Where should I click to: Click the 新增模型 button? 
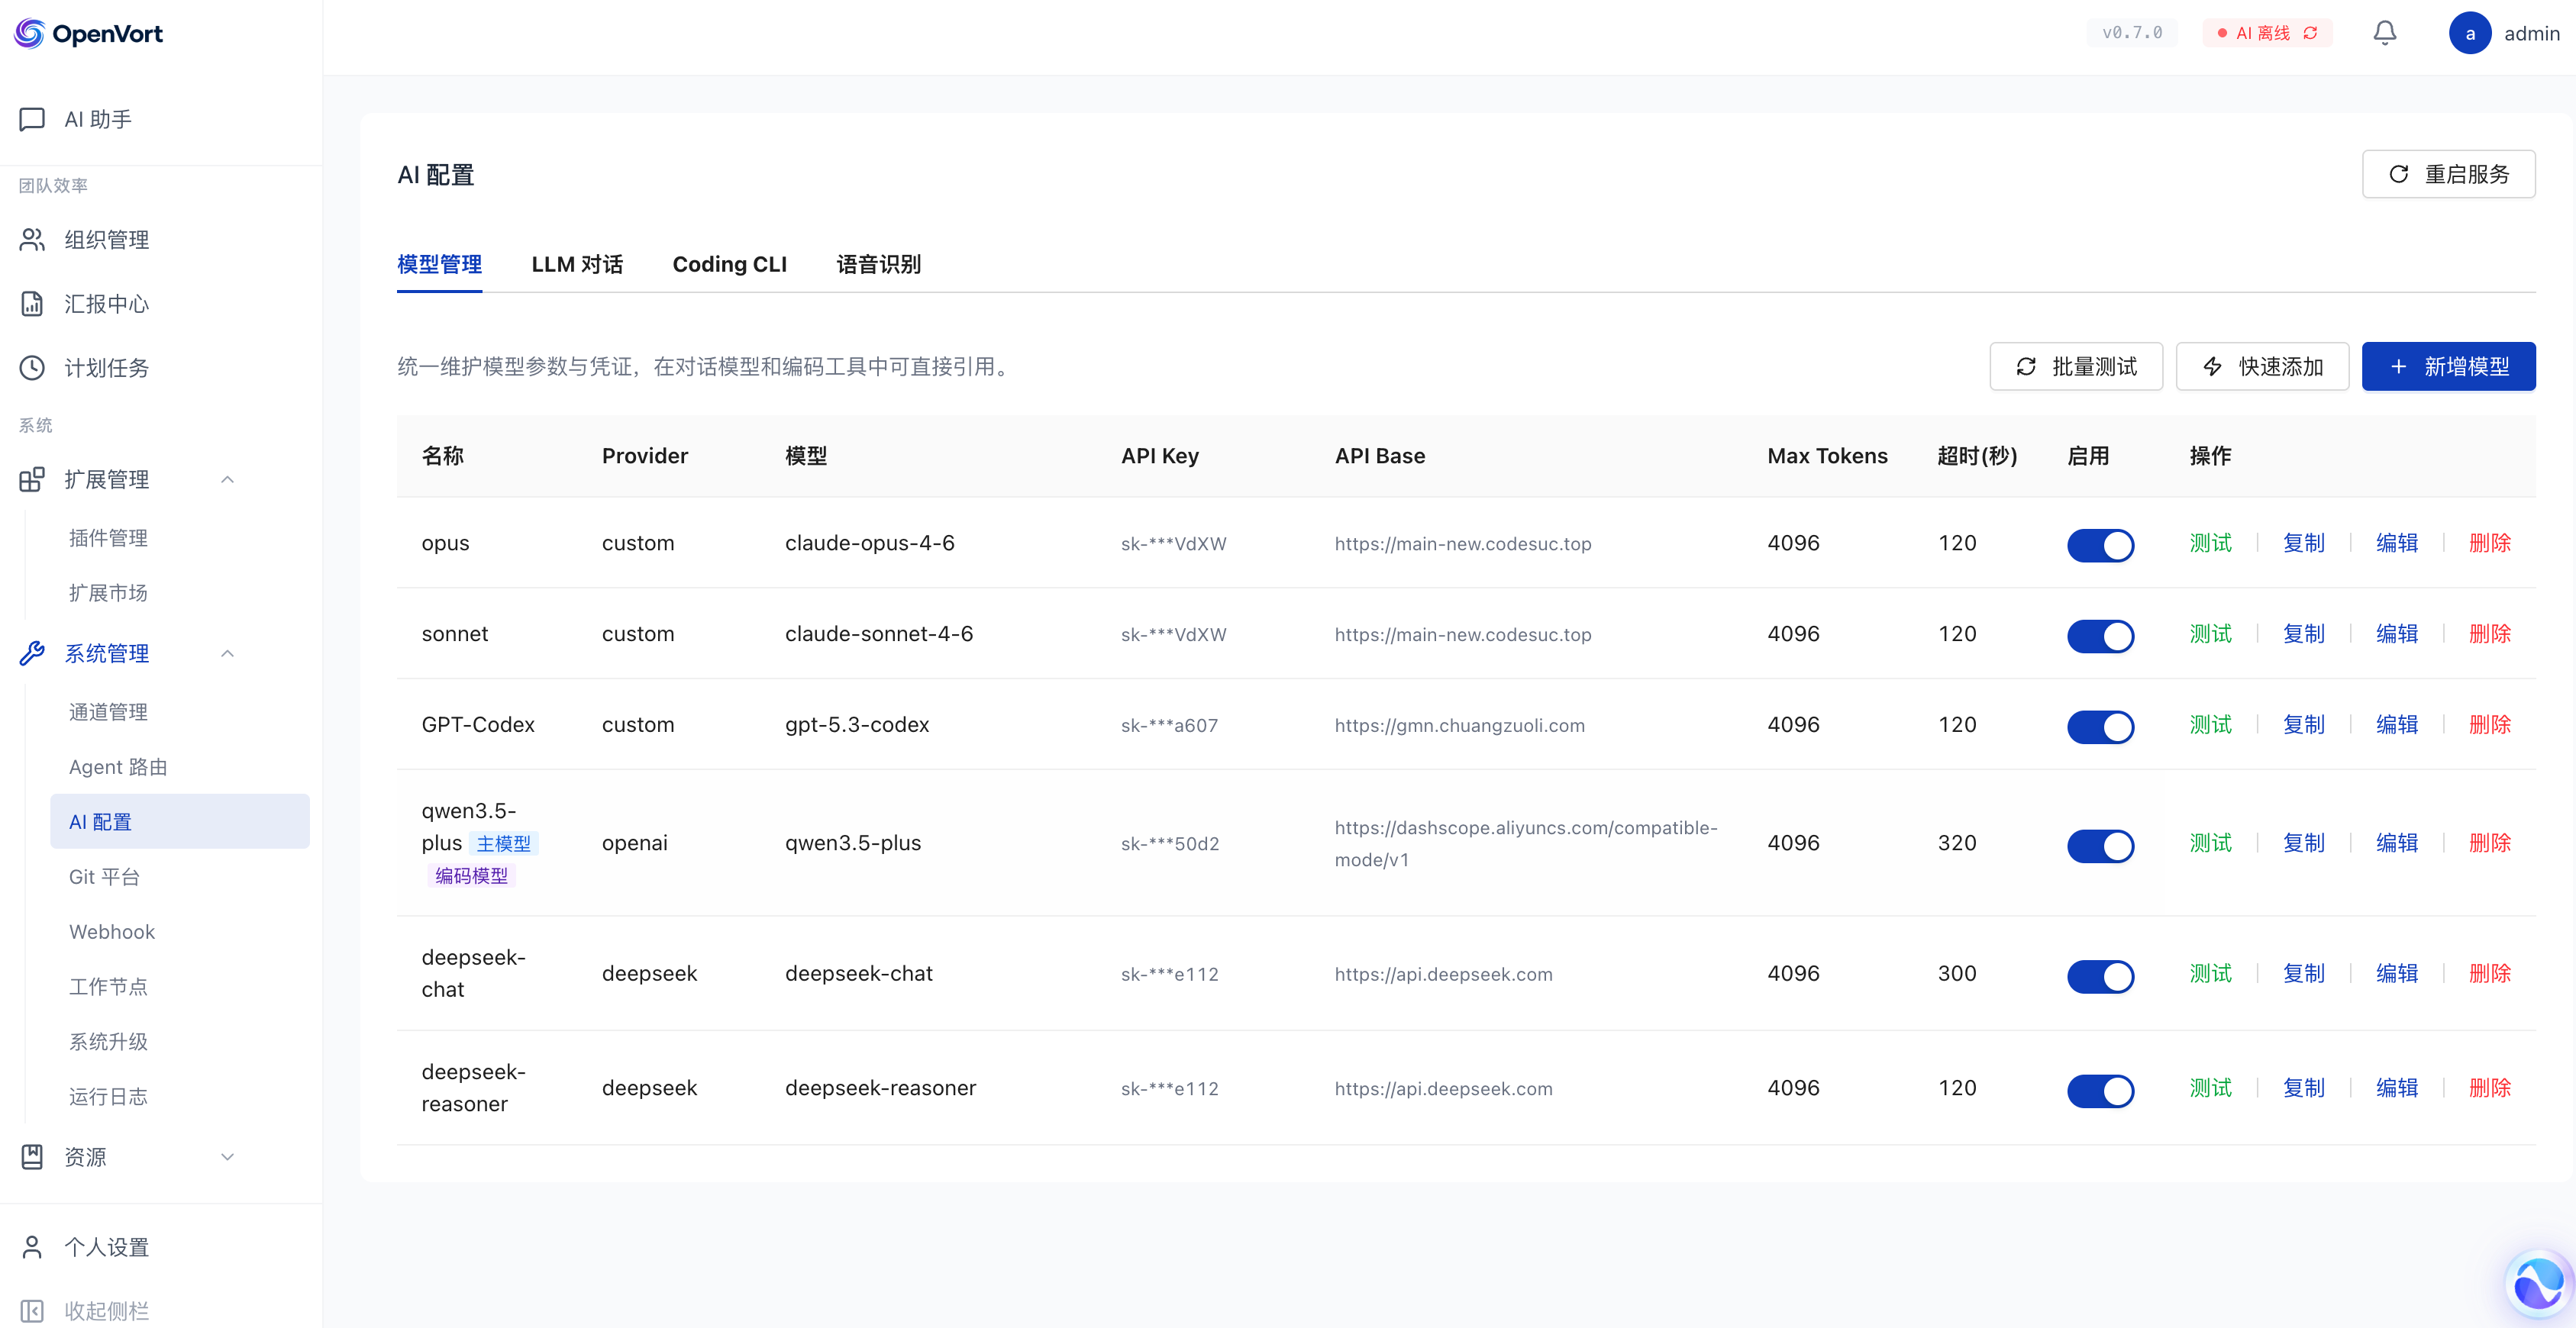[x=2448, y=366]
